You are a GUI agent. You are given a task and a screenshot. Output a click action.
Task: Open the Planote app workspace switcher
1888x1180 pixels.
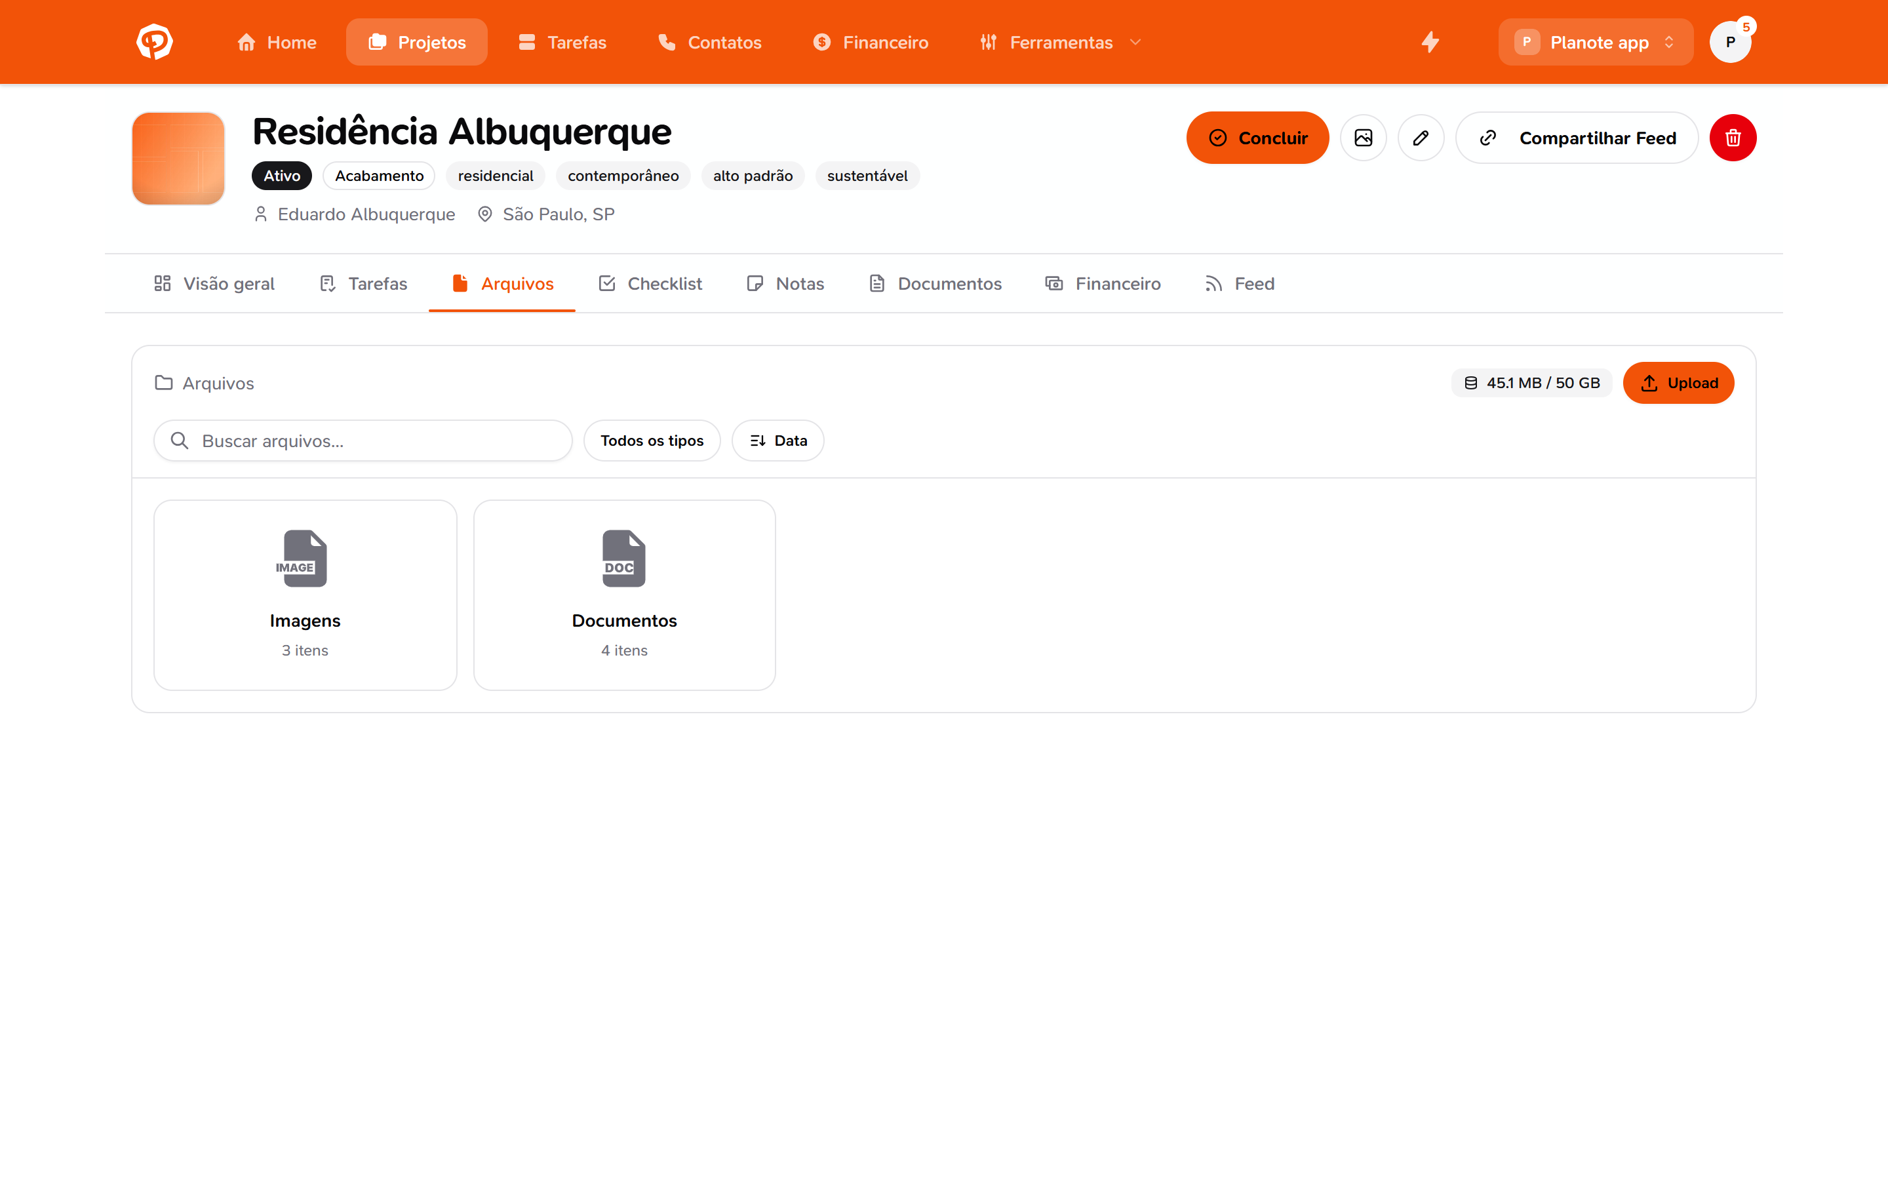tap(1596, 42)
